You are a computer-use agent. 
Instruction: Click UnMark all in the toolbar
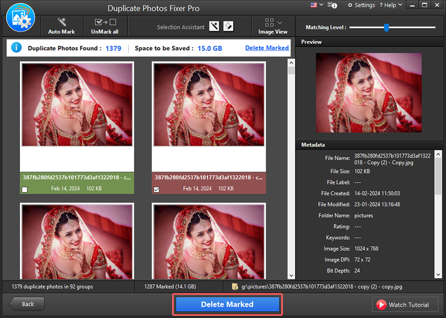coord(105,26)
